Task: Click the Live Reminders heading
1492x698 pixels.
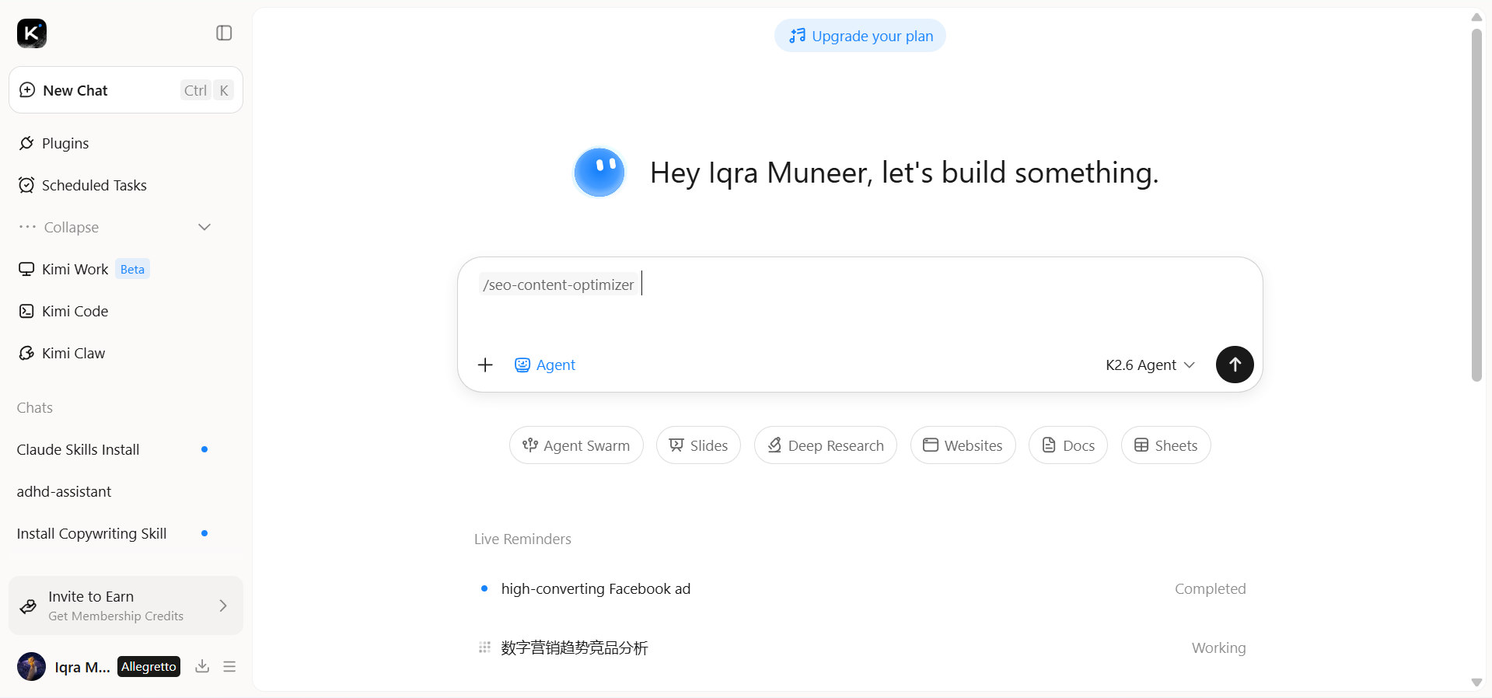Action: [x=522, y=539]
